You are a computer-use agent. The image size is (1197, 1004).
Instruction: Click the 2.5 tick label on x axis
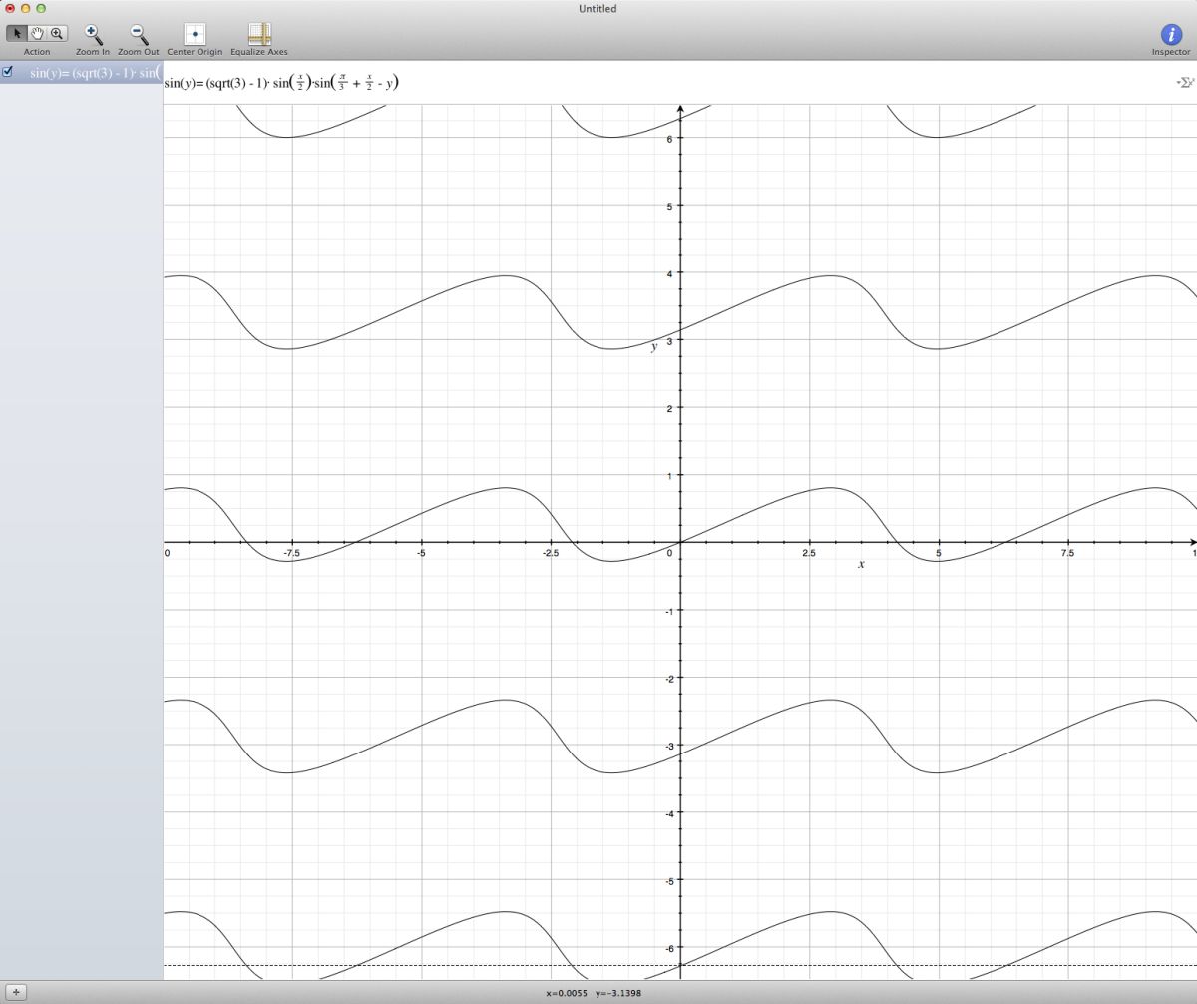(809, 553)
